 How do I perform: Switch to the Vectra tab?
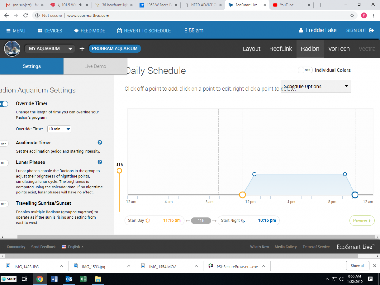click(x=367, y=49)
